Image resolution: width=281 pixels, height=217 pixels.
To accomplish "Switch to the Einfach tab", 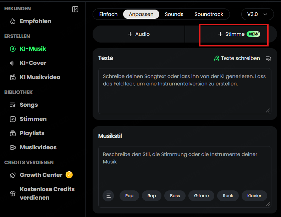I will pyautogui.click(x=109, y=14).
